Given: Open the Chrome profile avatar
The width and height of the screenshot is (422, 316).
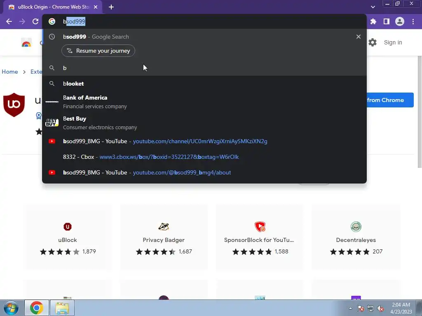Looking at the screenshot, I should (400, 21).
